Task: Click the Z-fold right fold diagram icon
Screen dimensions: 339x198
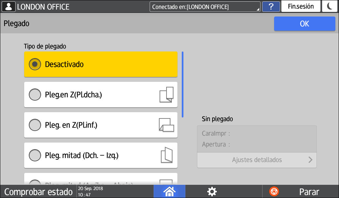Action: tap(167, 95)
